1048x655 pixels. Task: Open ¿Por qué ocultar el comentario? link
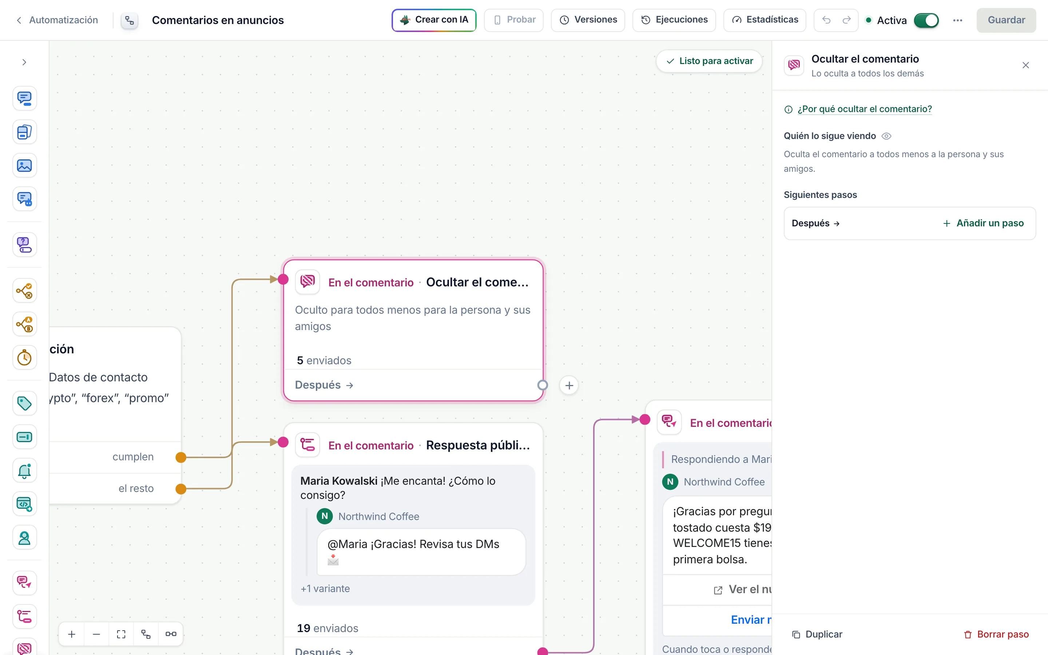coord(864,109)
